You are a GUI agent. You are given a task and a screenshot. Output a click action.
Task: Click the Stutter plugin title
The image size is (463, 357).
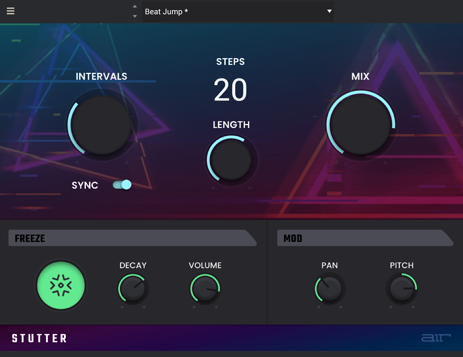tap(40, 338)
